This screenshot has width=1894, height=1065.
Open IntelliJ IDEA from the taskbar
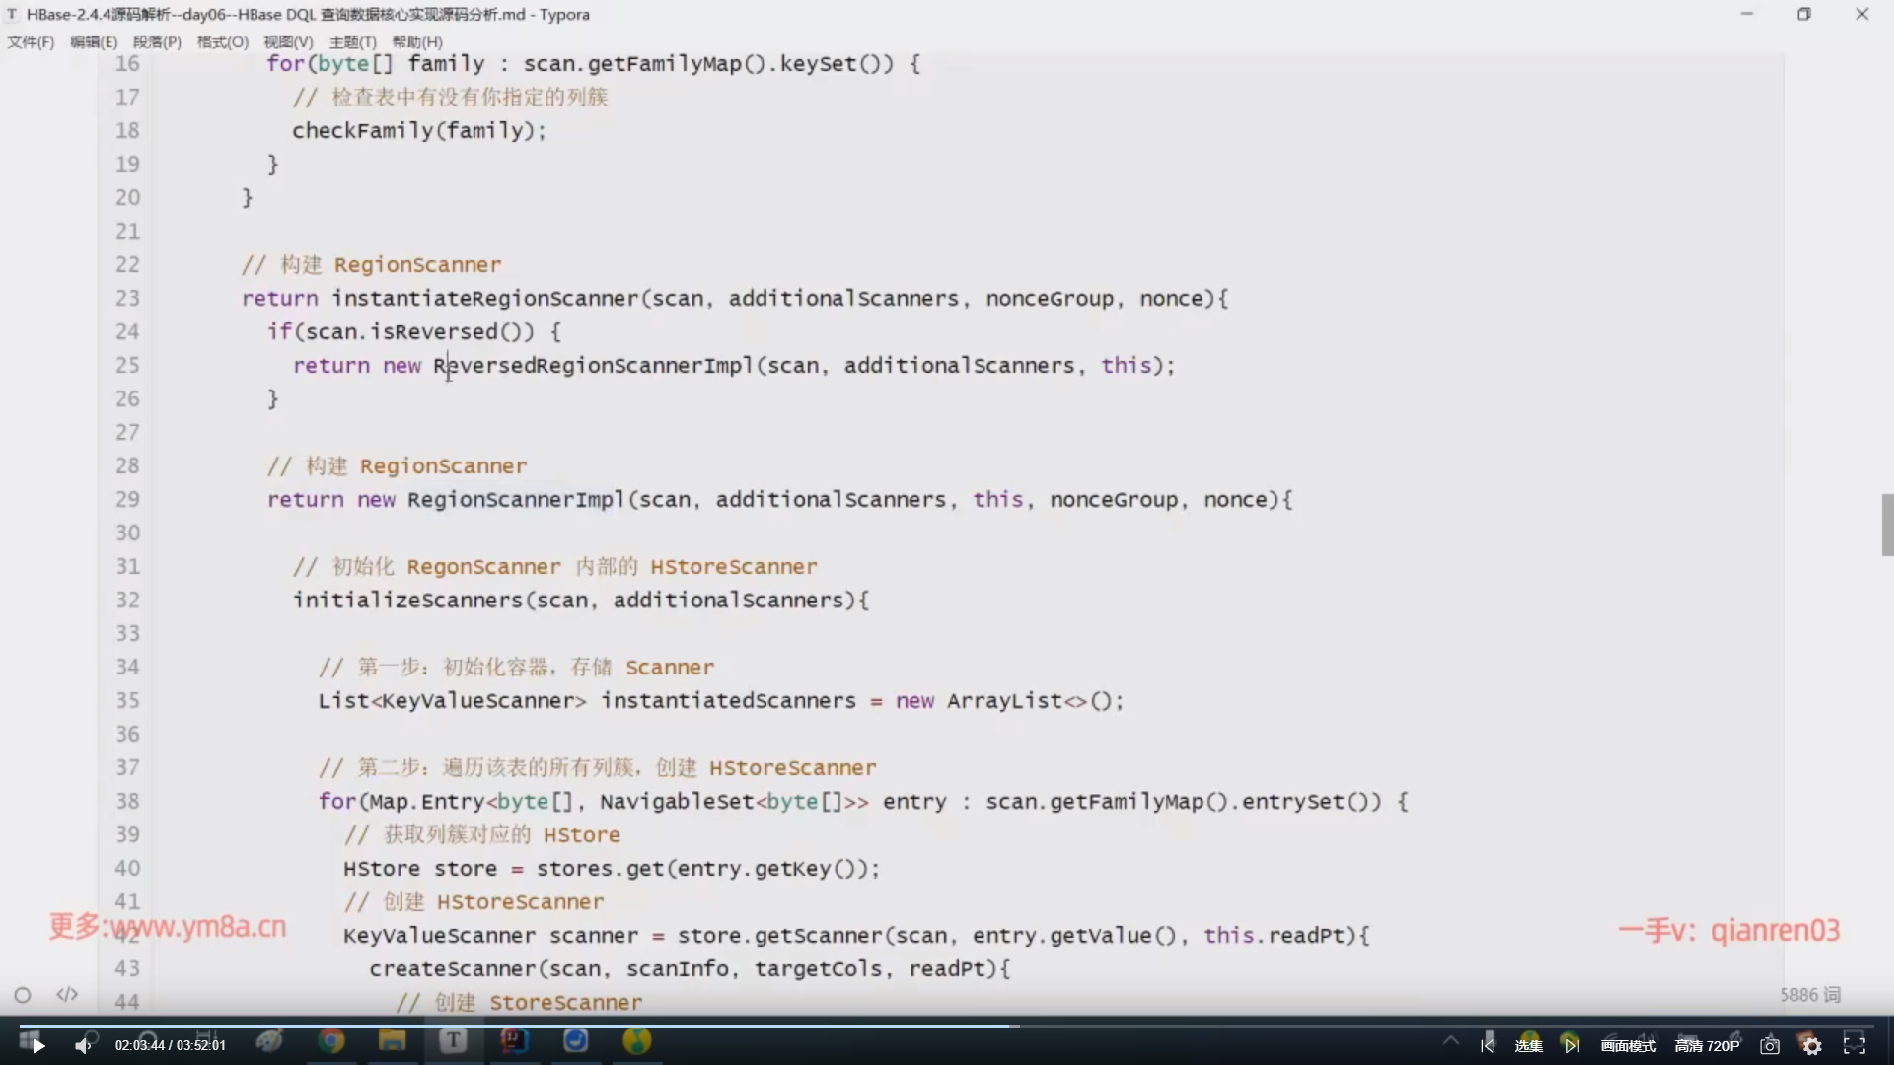click(515, 1041)
